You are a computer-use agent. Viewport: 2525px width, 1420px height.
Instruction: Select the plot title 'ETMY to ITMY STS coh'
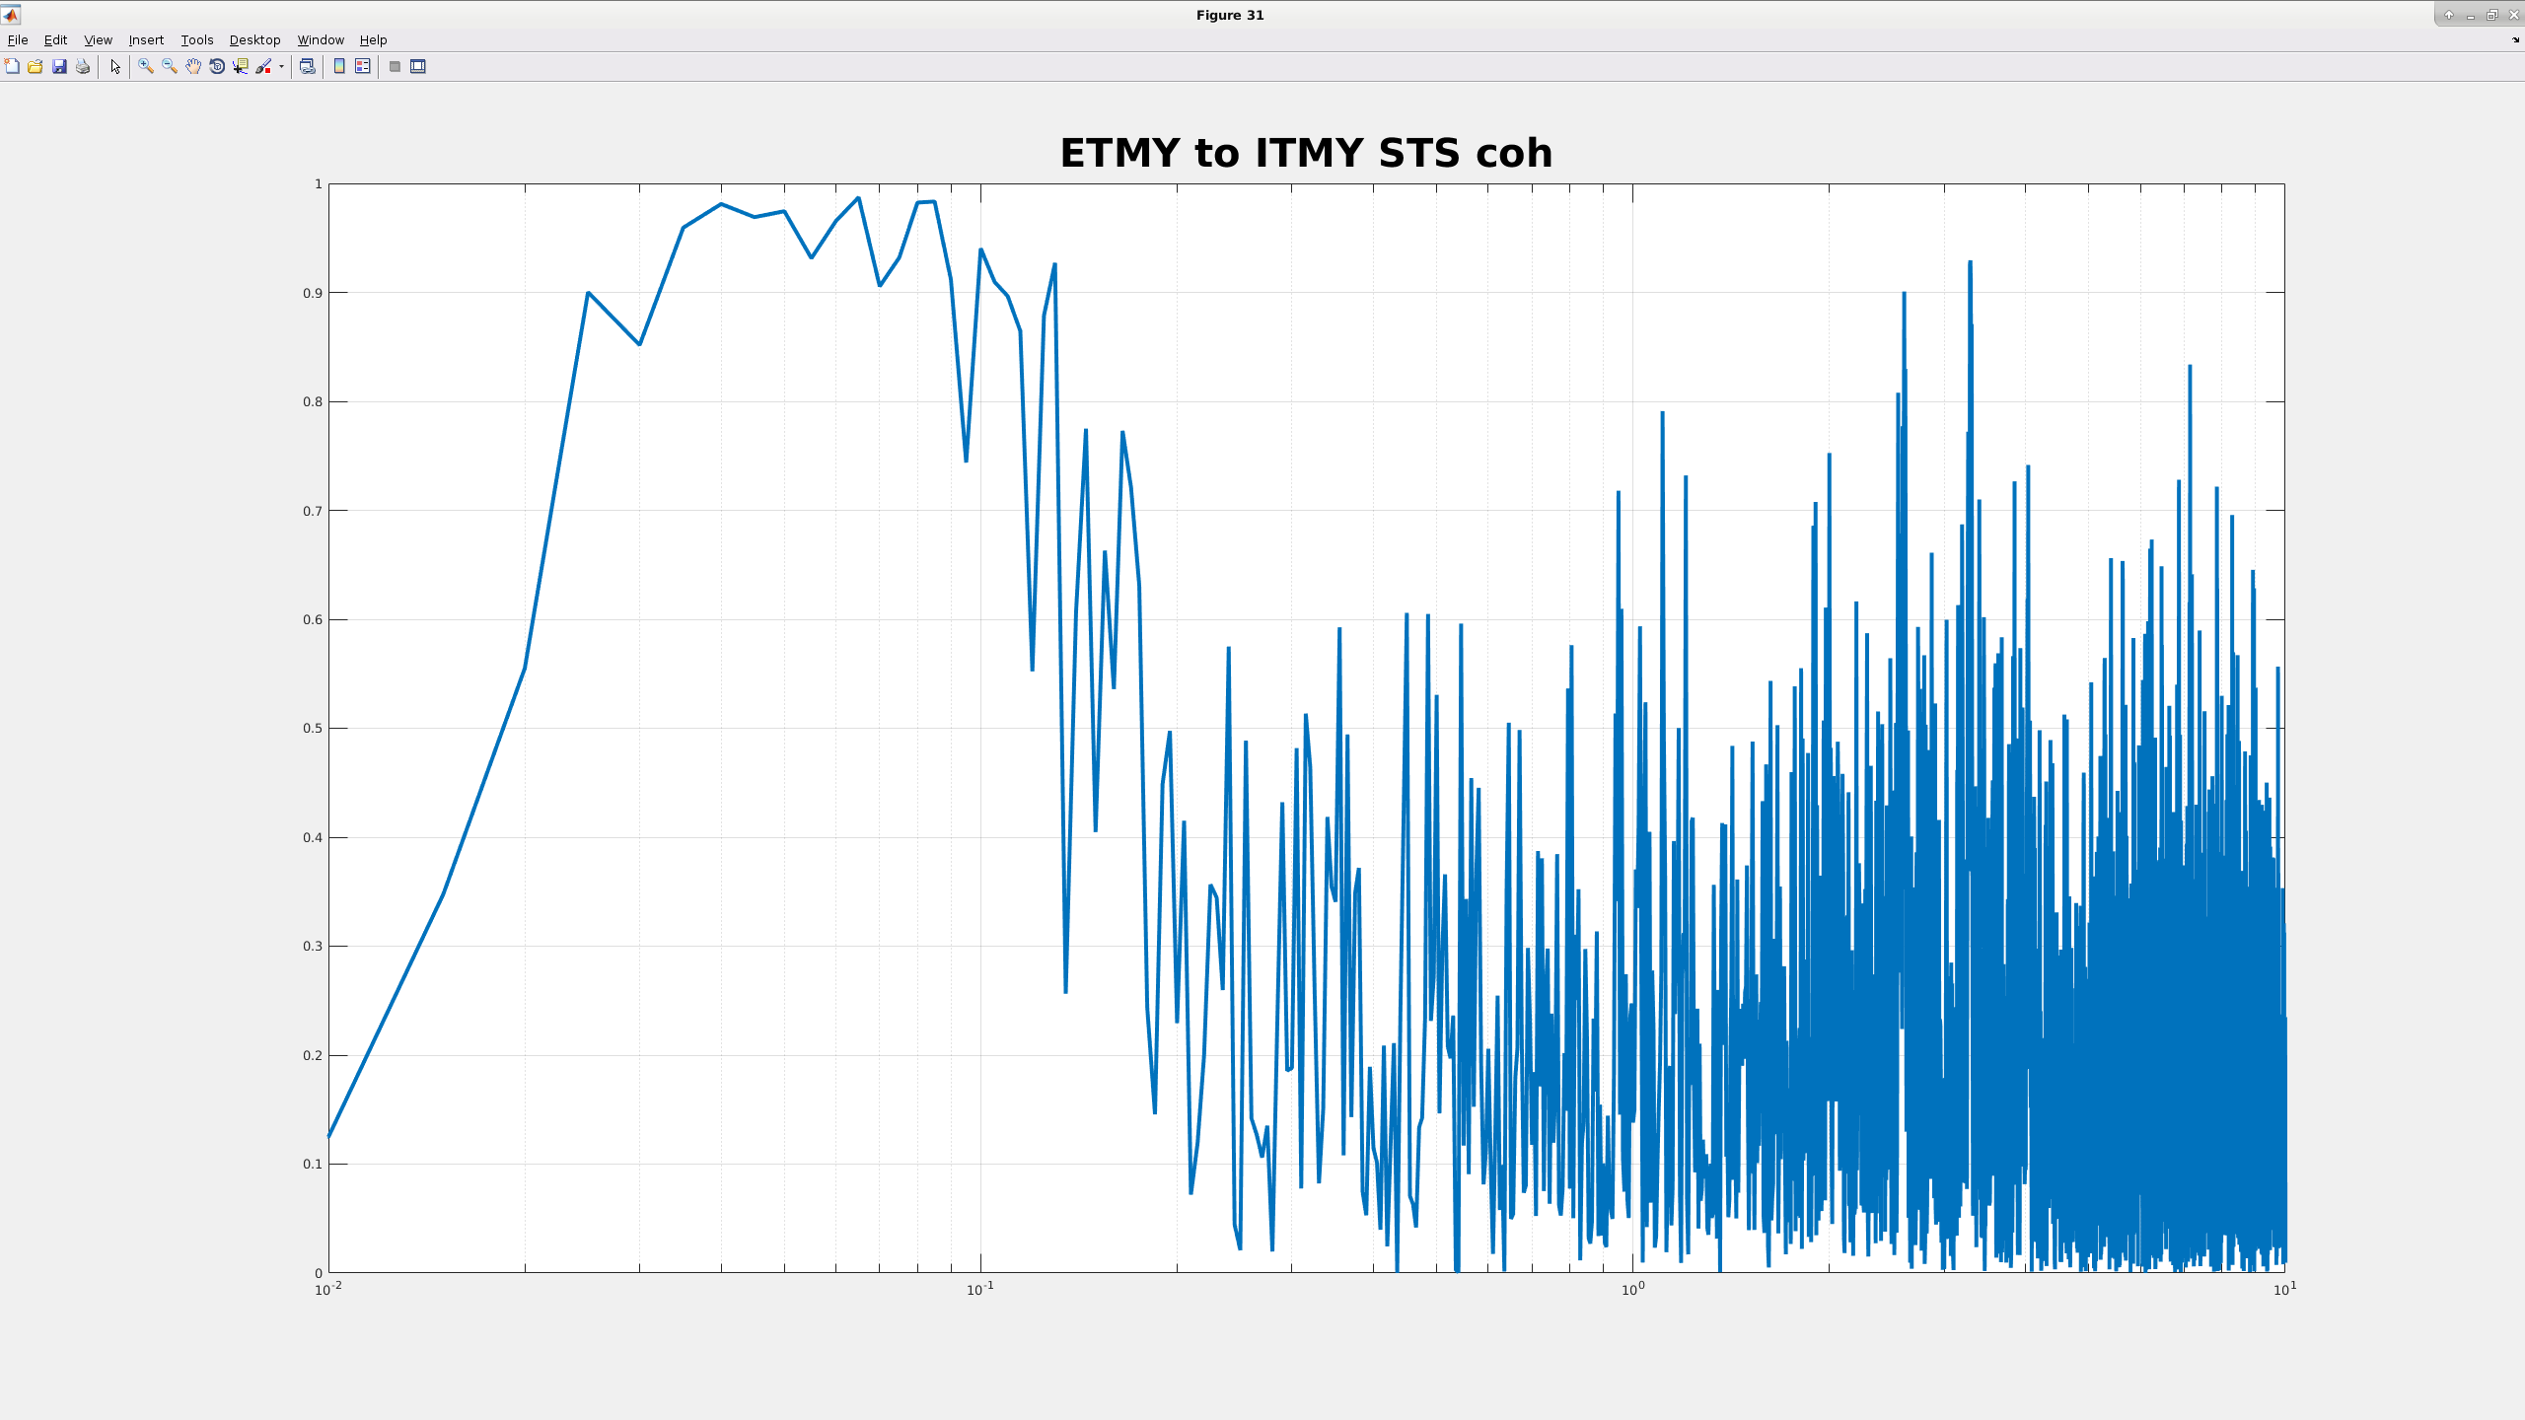pos(1306,153)
